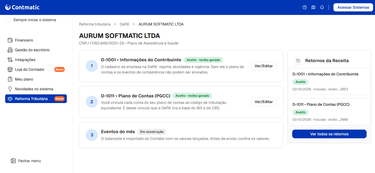Click the Financeiro wallet icon
Screen dimensions: 375x173
(x=10, y=40)
